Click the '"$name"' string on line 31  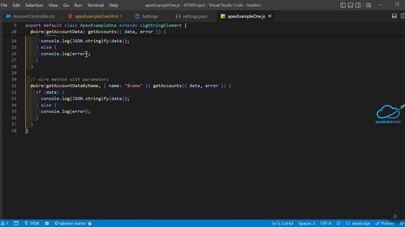tap(134, 86)
